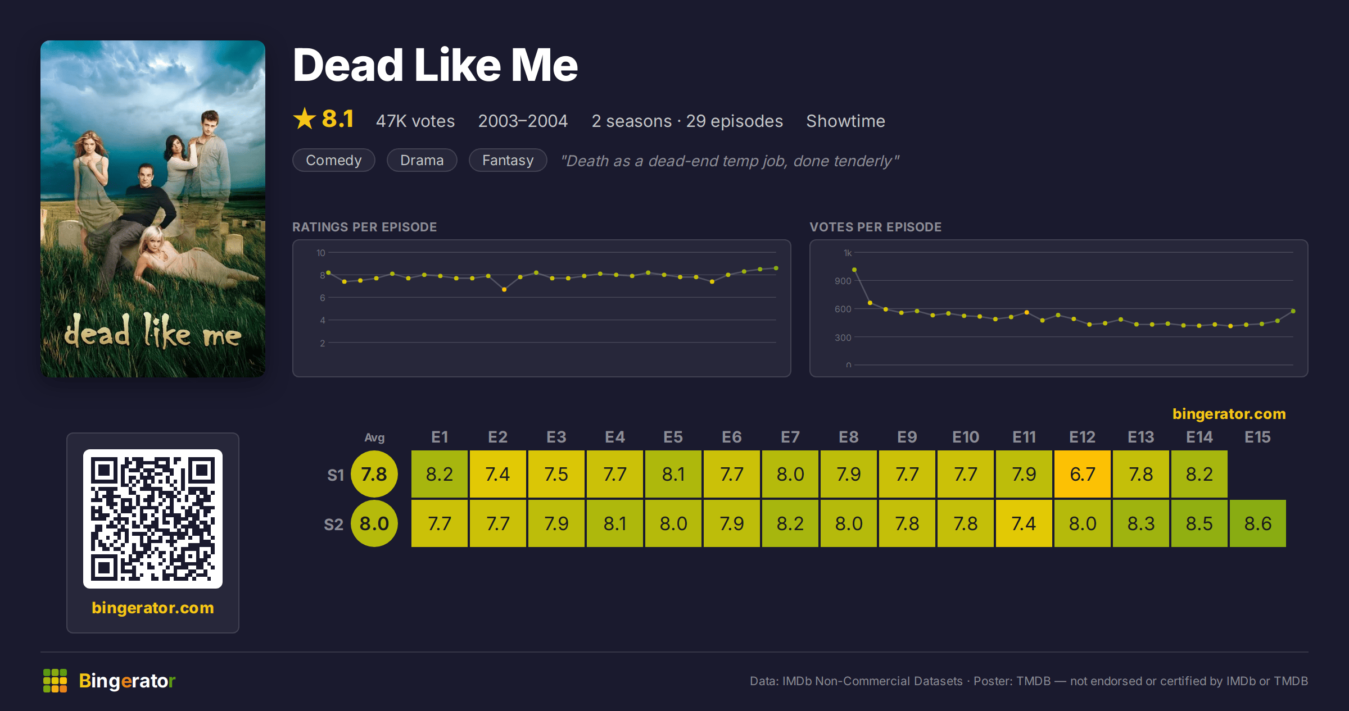Click the E7 column header
This screenshot has width=1349, height=711.
(790, 437)
